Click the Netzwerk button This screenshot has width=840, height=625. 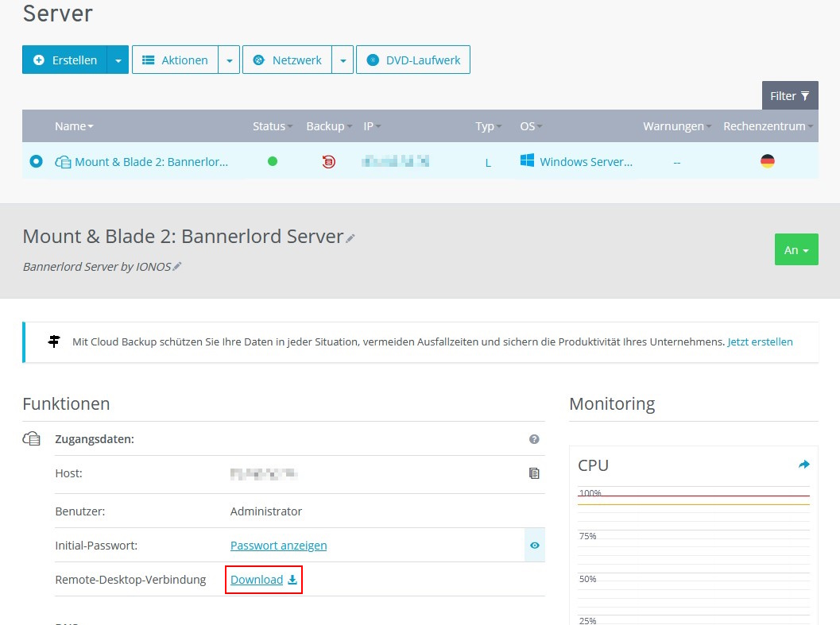click(x=287, y=60)
